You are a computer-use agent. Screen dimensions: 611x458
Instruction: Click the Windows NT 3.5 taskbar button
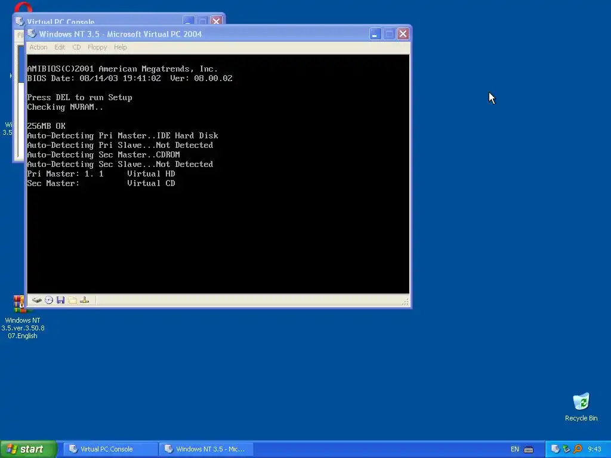[206, 449]
